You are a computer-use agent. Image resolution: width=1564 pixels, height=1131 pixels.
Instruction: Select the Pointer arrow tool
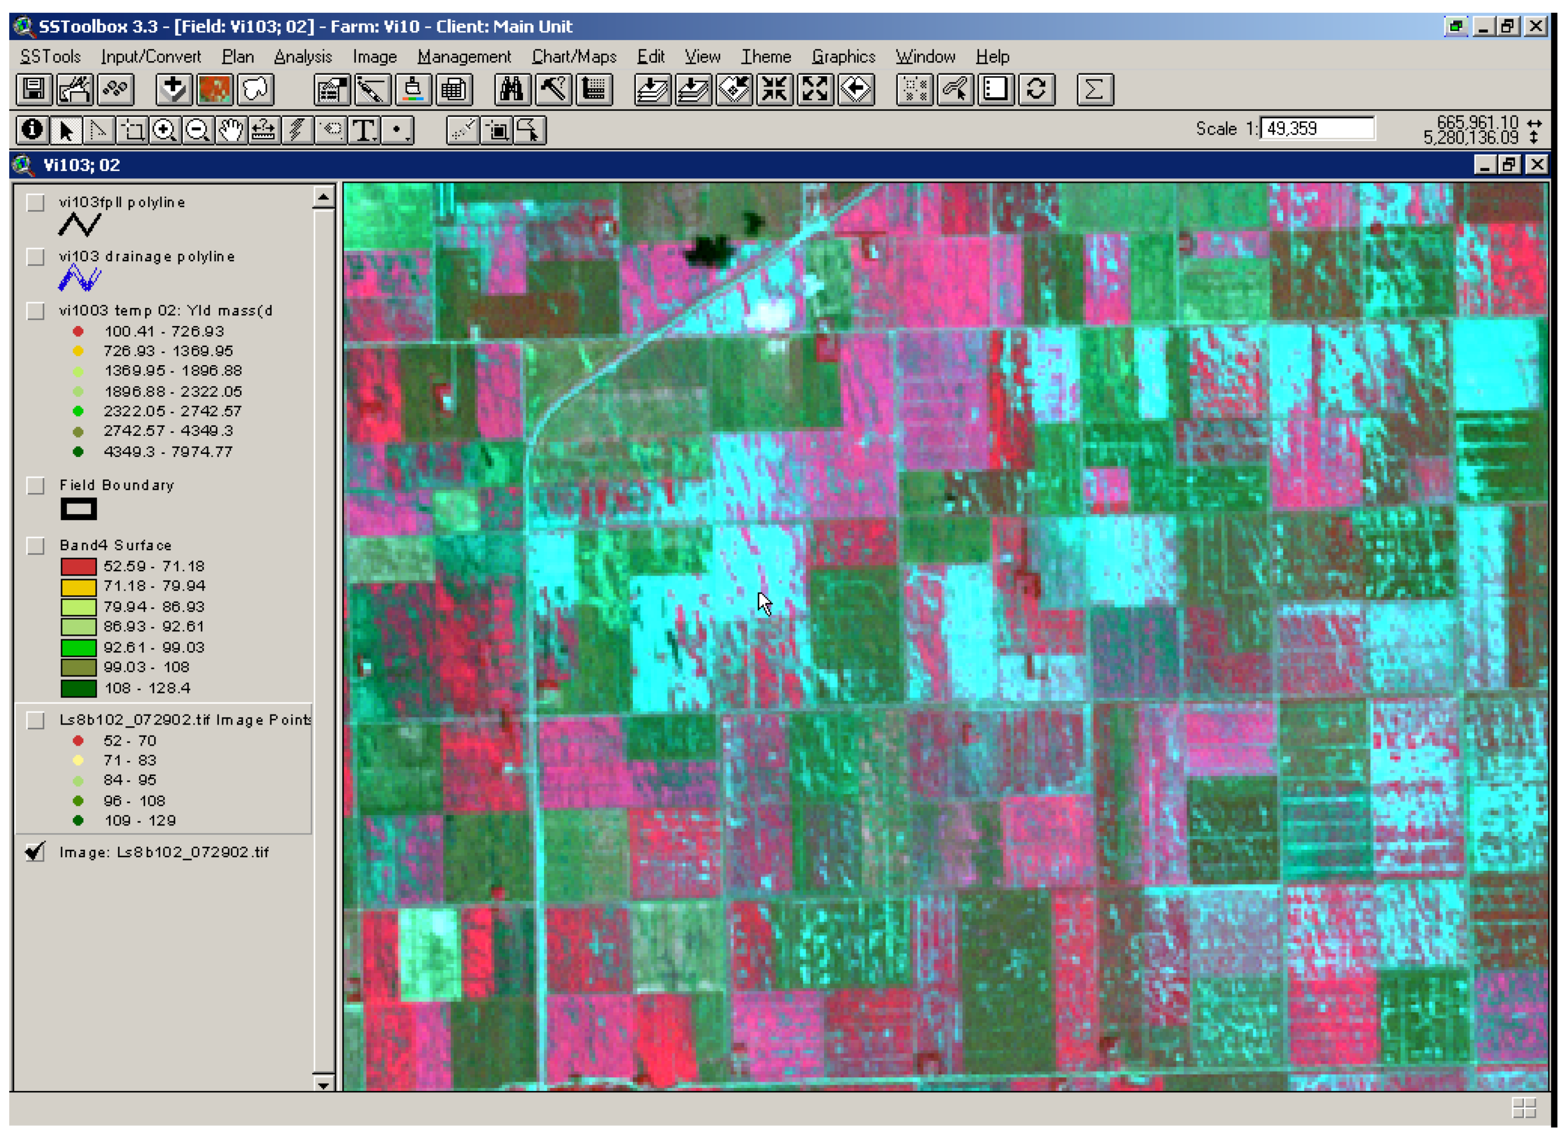click(x=65, y=130)
